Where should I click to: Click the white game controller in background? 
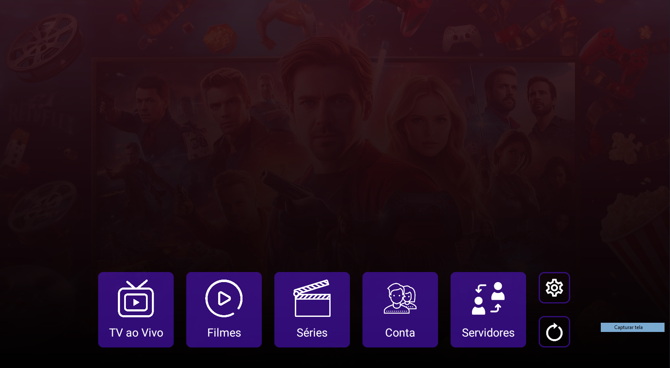tap(461, 37)
